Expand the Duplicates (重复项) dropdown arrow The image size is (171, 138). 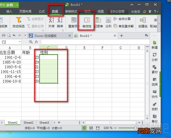click(x=79, y=26)
